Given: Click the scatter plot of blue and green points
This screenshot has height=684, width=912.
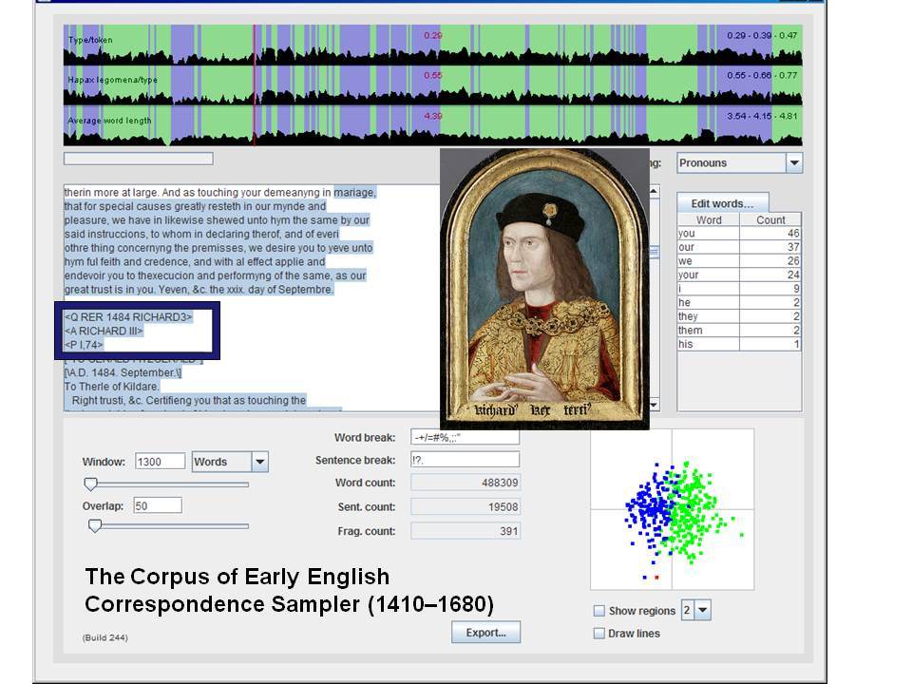Looking at the screenshot, I should coord(672,509).
